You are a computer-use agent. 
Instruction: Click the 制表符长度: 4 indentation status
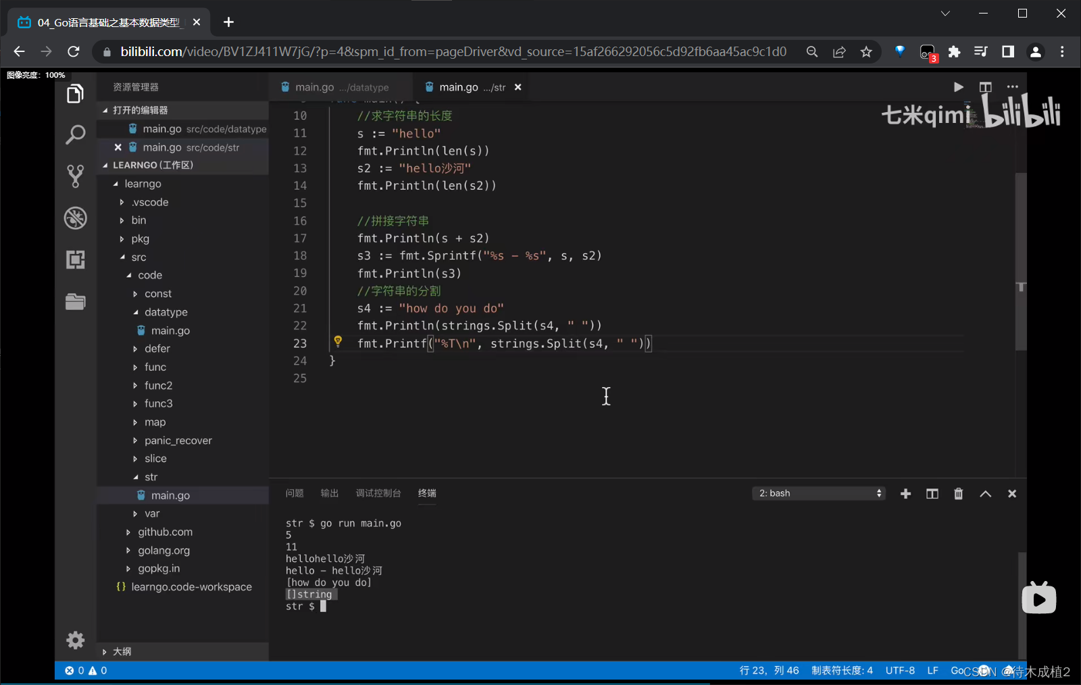point(842,670)
